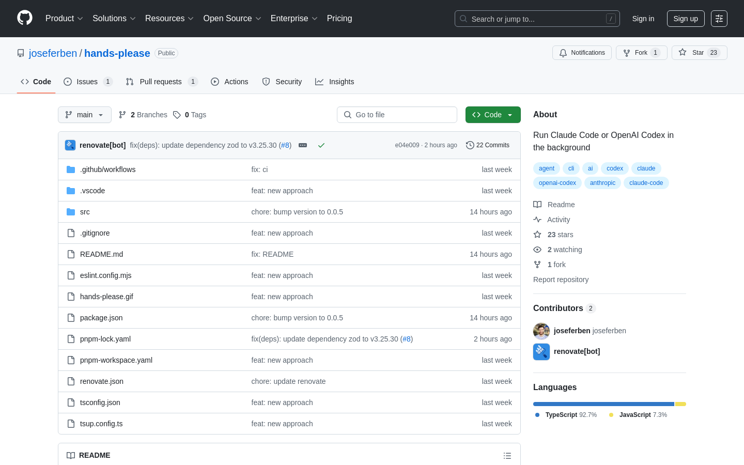Fork the repository

pyautogui.click(x=642, y=53)
